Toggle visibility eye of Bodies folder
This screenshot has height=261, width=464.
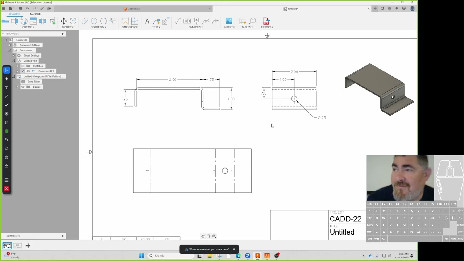pos(23,87)
